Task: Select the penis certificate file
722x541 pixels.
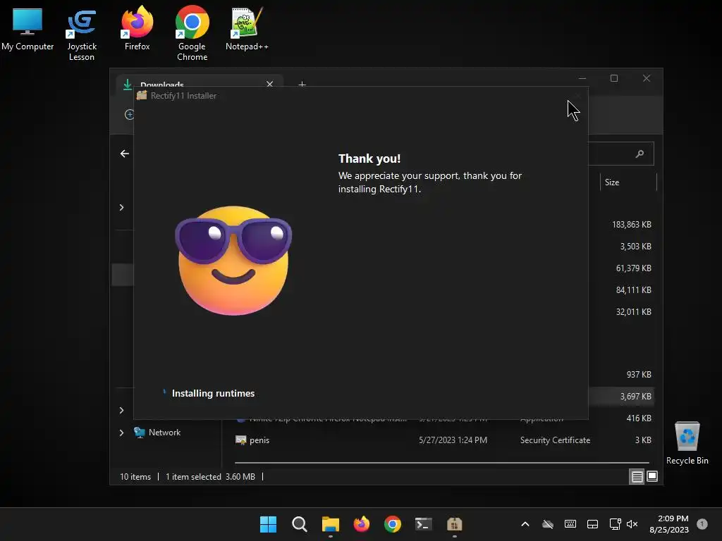Action: 259,440
